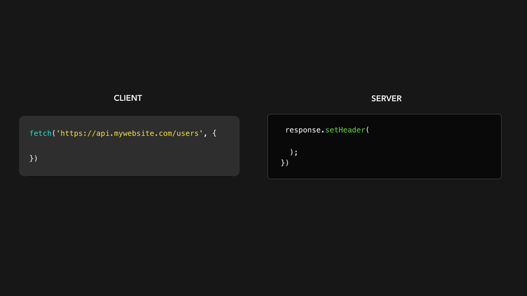The image size is (527, 296).
Task: Click the closing }) in client code block
Action: 34,158
